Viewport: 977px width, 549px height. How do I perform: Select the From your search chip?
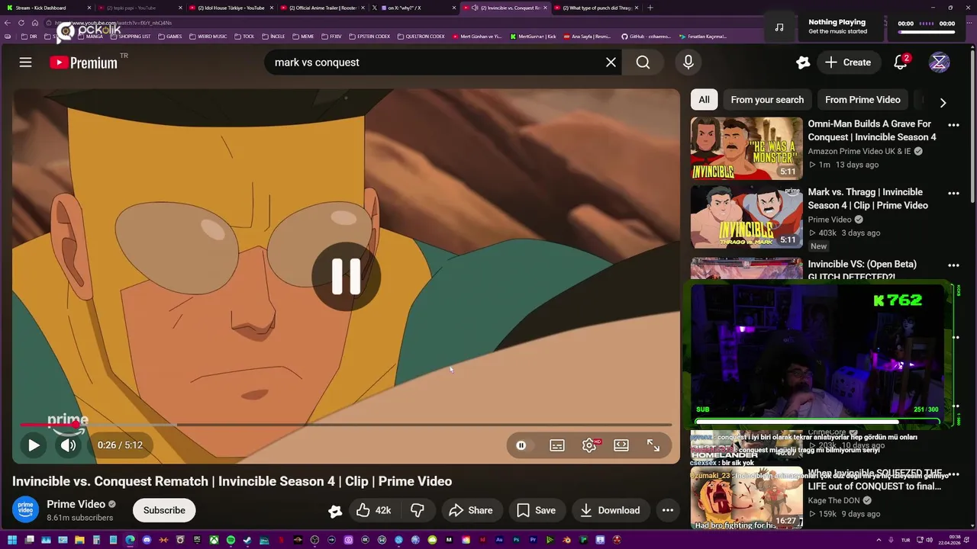click(767, 100)
